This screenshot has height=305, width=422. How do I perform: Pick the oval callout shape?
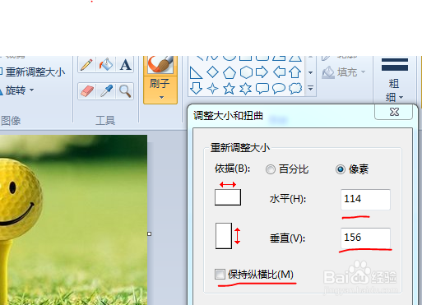[279, 89]
